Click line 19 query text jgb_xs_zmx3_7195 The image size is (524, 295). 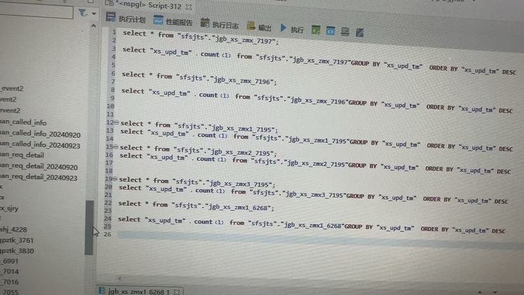coord(197,182)
